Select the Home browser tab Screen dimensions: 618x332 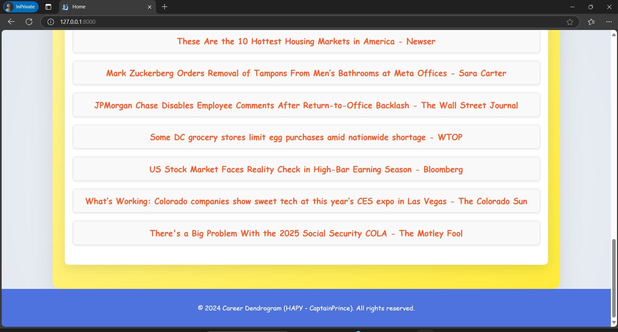tap(108, 7)
